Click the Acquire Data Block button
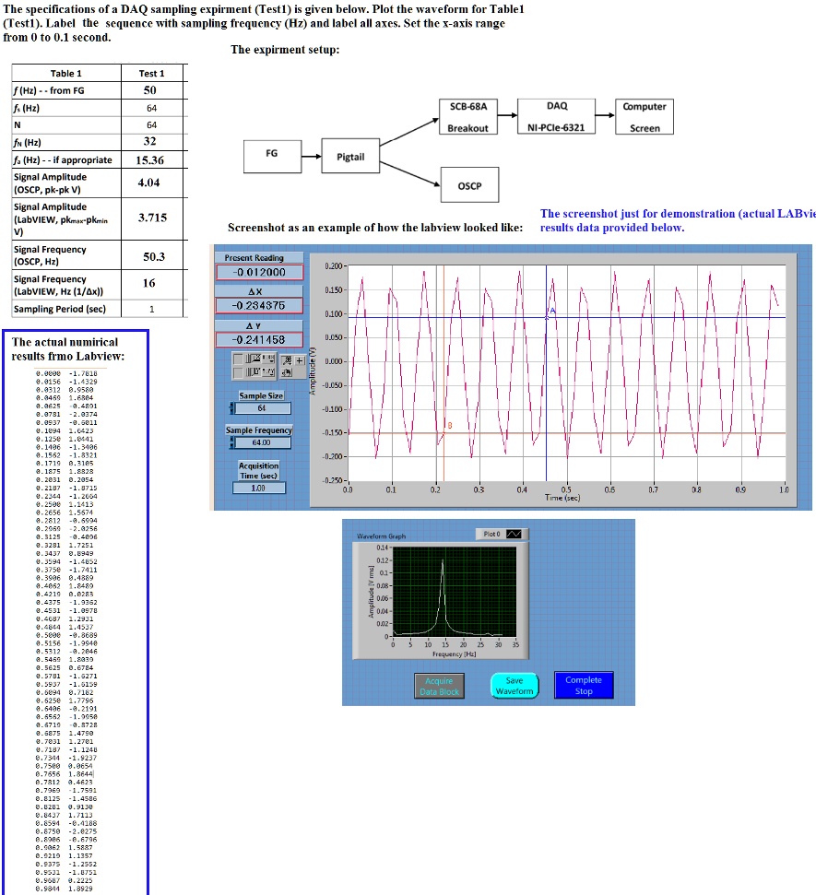This screenshot has height=895, width=816. tap(440, 686)
